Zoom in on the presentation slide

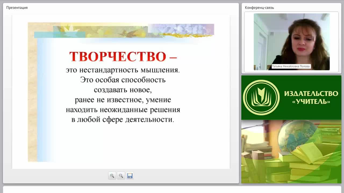(112, 176)
